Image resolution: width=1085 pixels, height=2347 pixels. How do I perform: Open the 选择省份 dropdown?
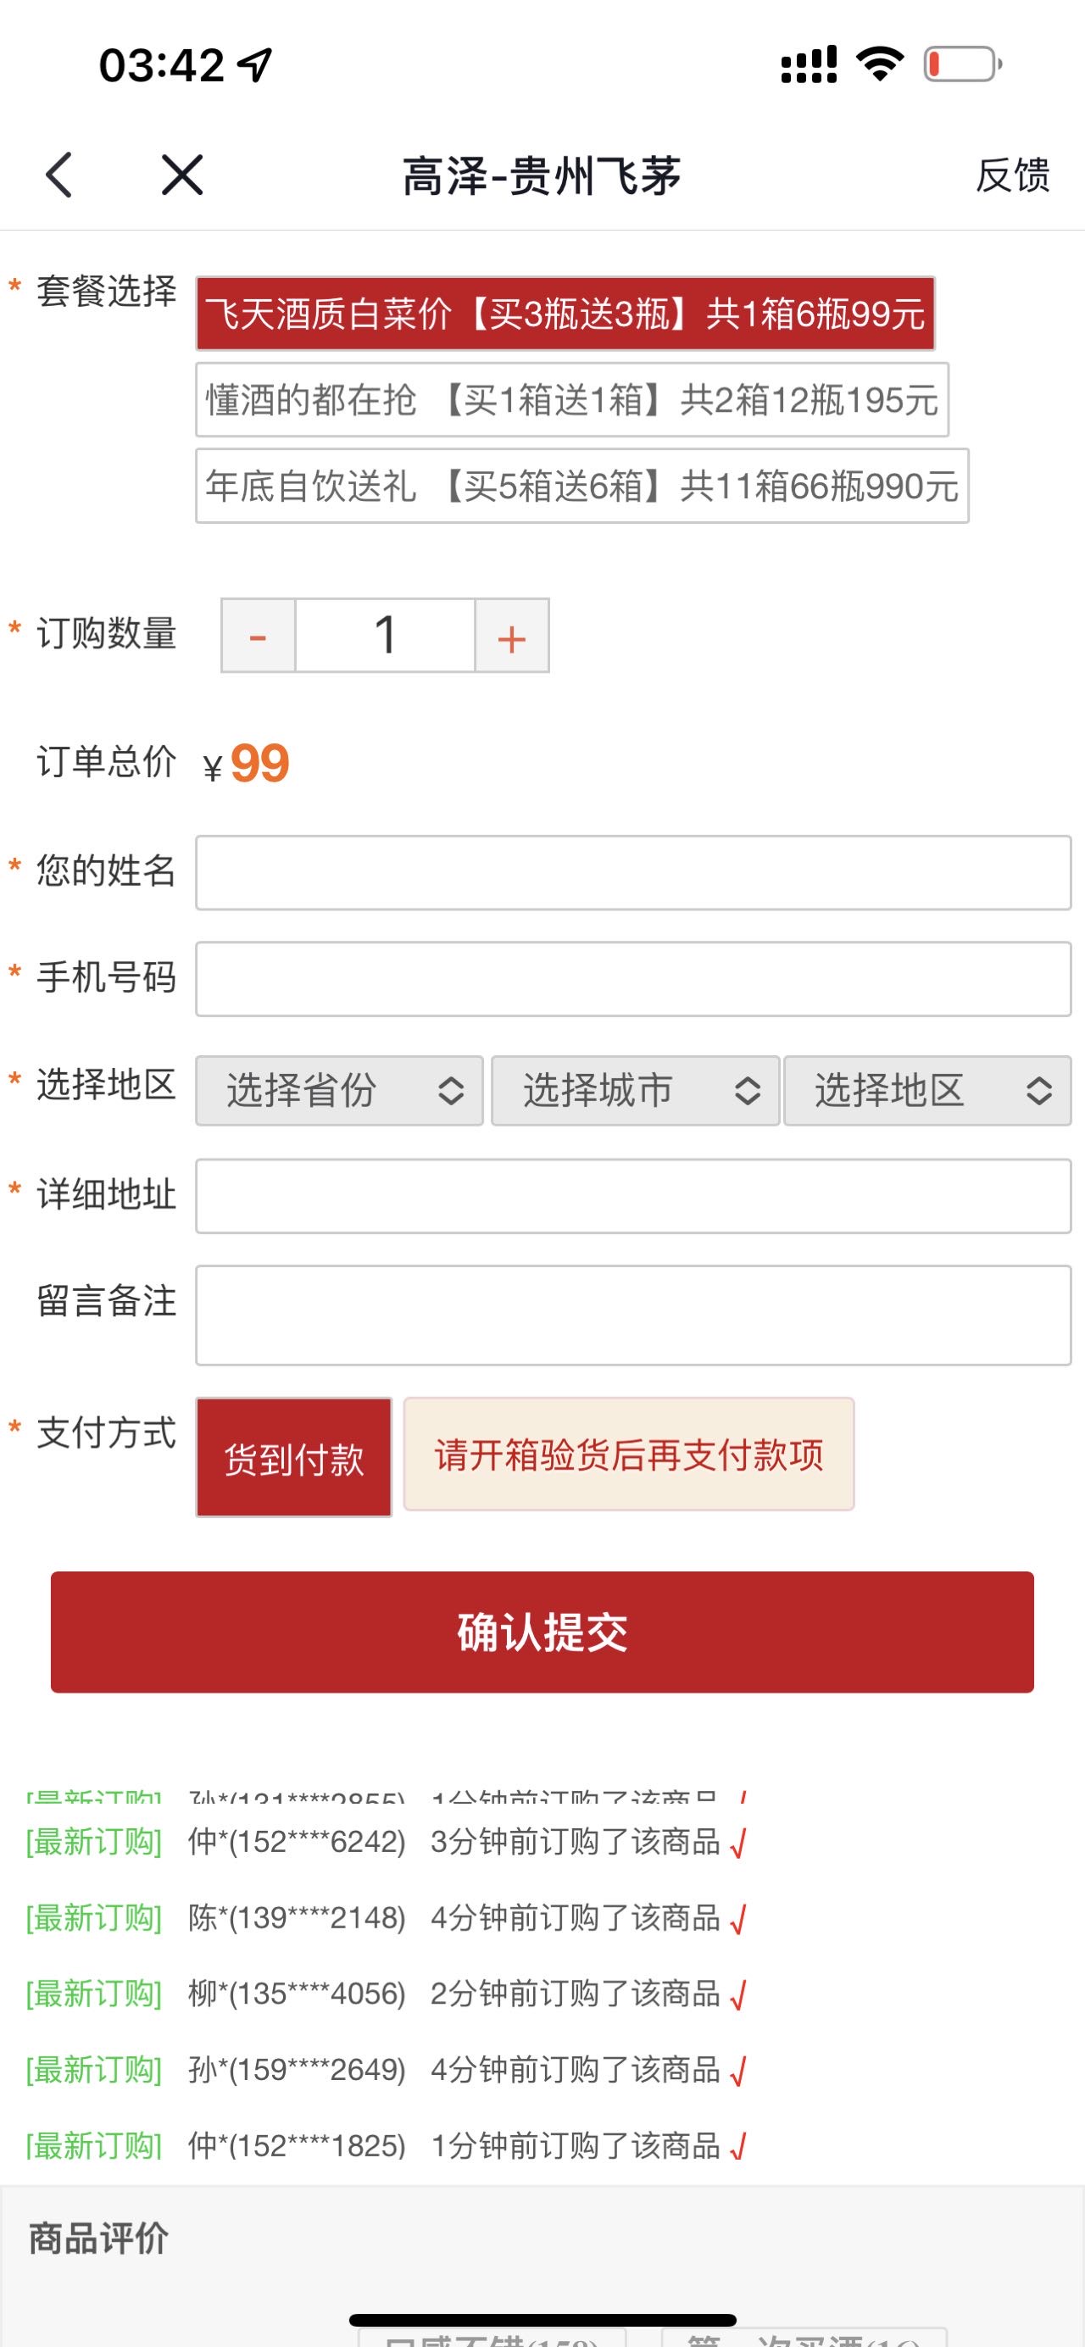coord(338,1091)
